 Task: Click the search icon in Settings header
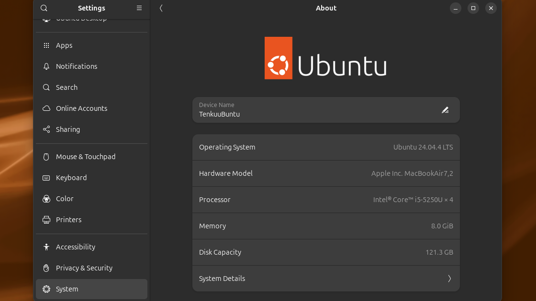(44, 8)
